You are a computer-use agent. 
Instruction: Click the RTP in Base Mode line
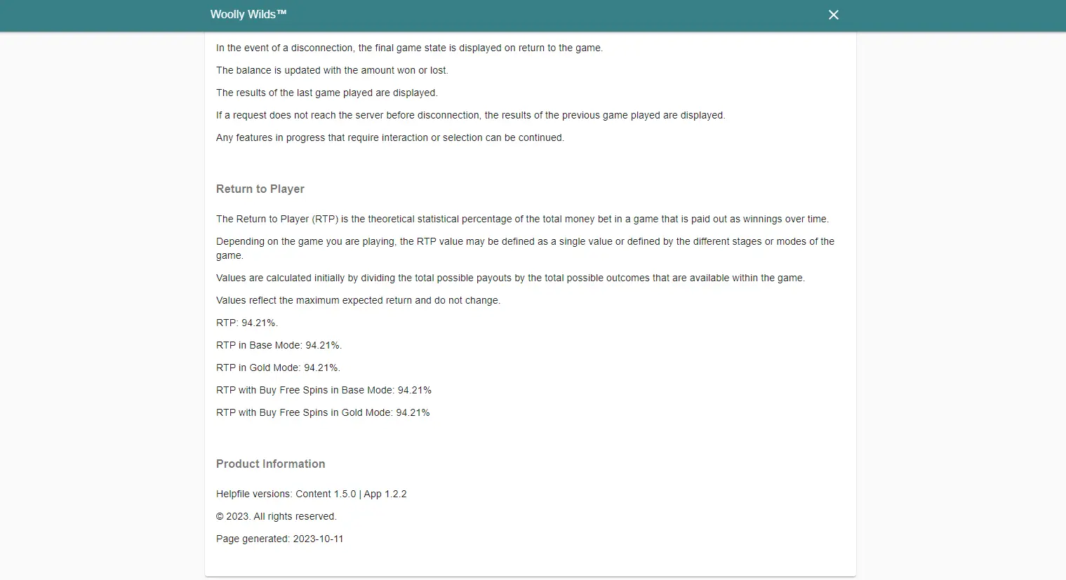[x=279, y=345]
